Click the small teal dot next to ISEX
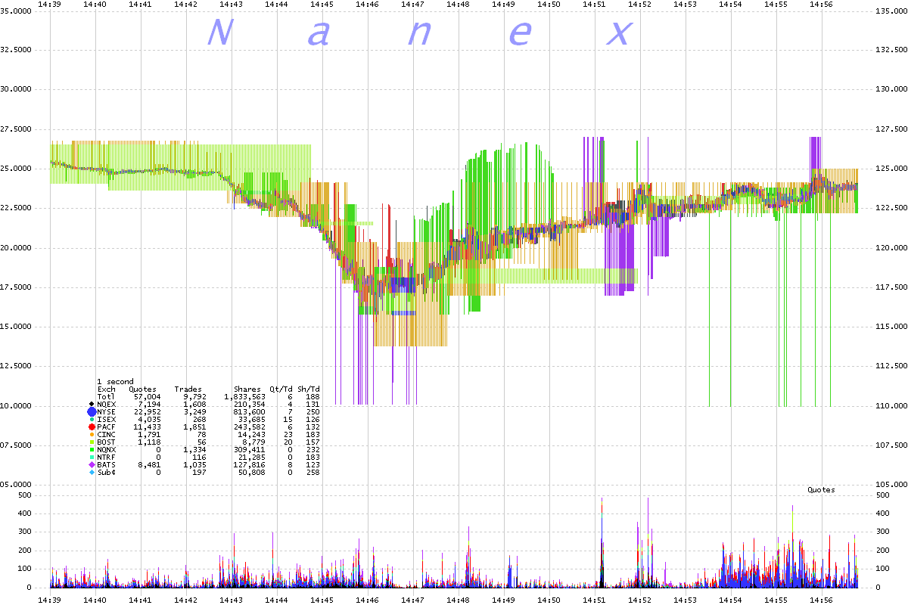This screenshot has height=605, width=908. (92, 419)
